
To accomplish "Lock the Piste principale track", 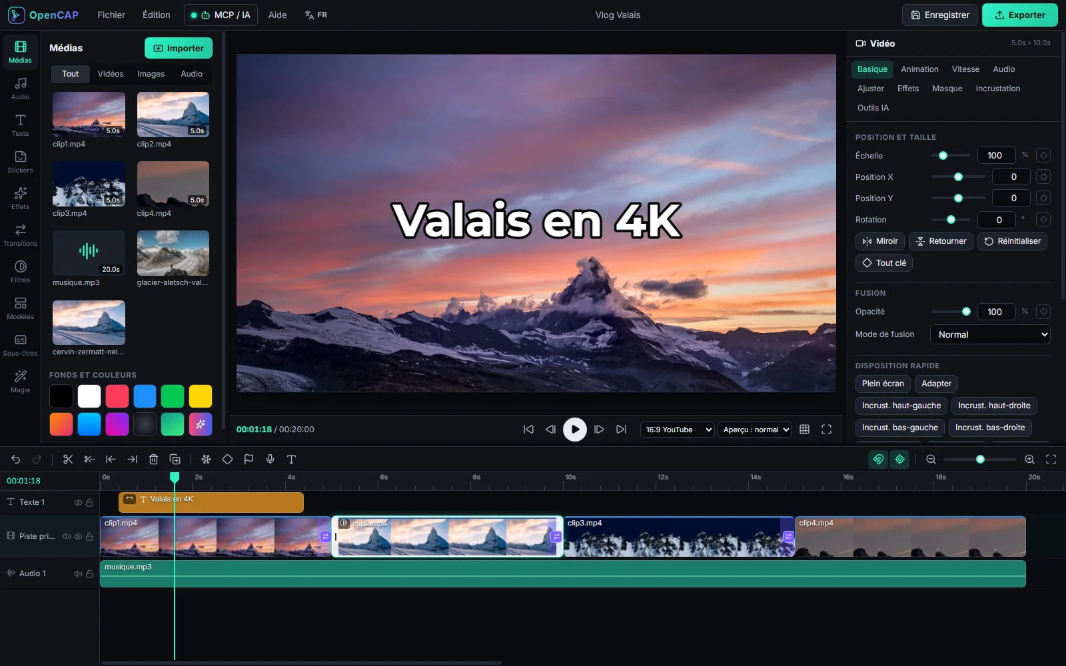I will click(x=89, y=536).
